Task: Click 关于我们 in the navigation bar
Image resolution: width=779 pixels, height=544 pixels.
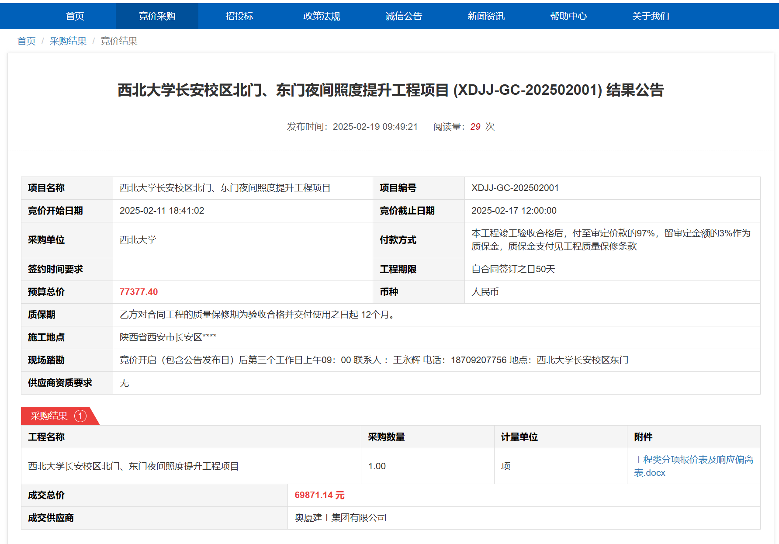Action: [651, 16]
